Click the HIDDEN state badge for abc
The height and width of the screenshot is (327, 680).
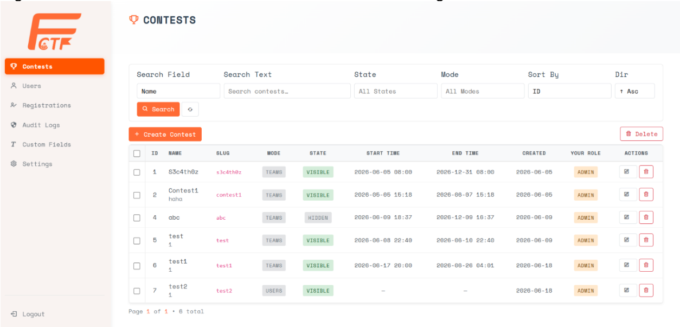tap(318, 217)
